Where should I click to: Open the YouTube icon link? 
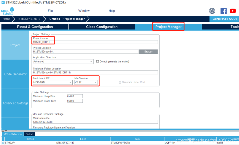(x=232, y=11)
